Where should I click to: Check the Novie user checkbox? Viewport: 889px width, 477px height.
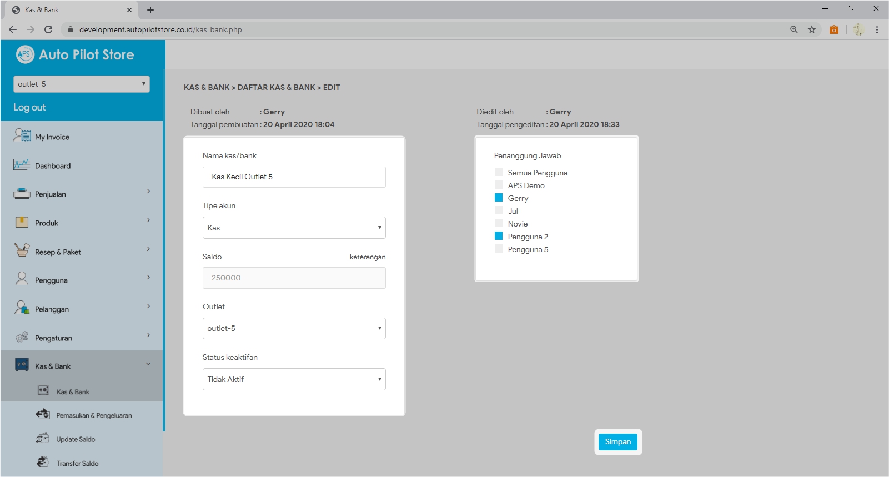499,224
